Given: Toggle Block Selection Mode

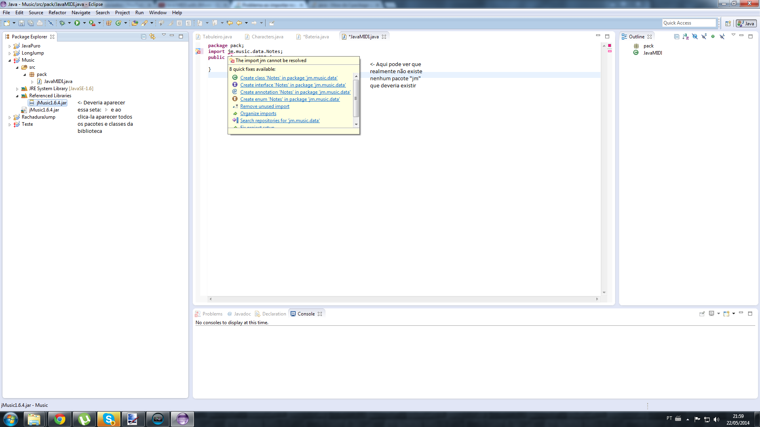Looking at the screenshot, I should [179, 23].
